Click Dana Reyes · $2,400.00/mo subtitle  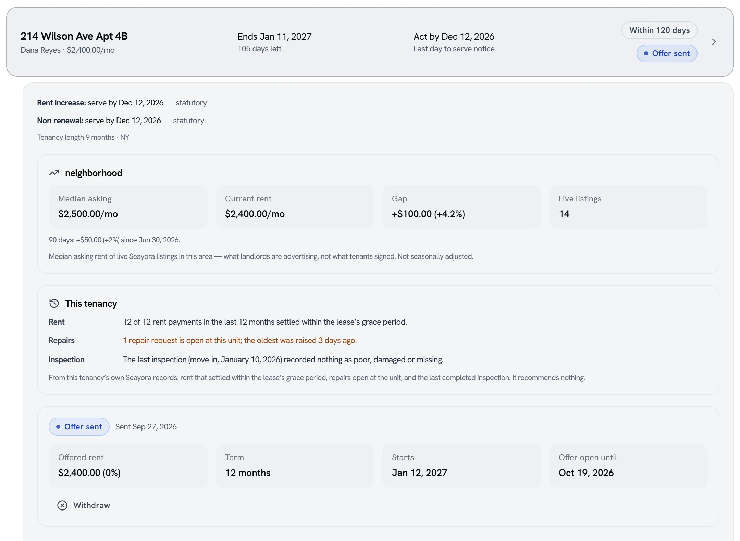coord(67,50)
